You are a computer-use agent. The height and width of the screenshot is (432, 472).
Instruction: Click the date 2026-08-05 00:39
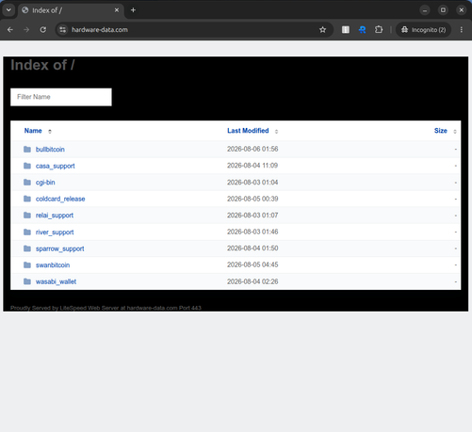click(252, 199)
